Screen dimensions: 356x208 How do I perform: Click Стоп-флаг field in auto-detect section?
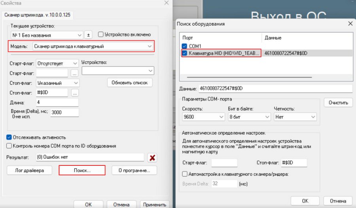point(294,163)
